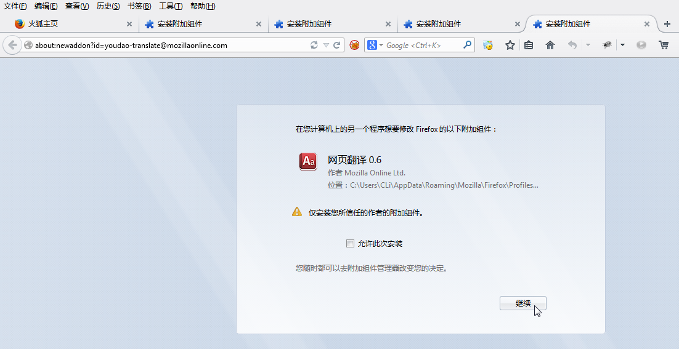Bookmark this page with the star icon
The height and width of the screenshot is (349, 679).
pyautogui.click(x=510, y=45)
